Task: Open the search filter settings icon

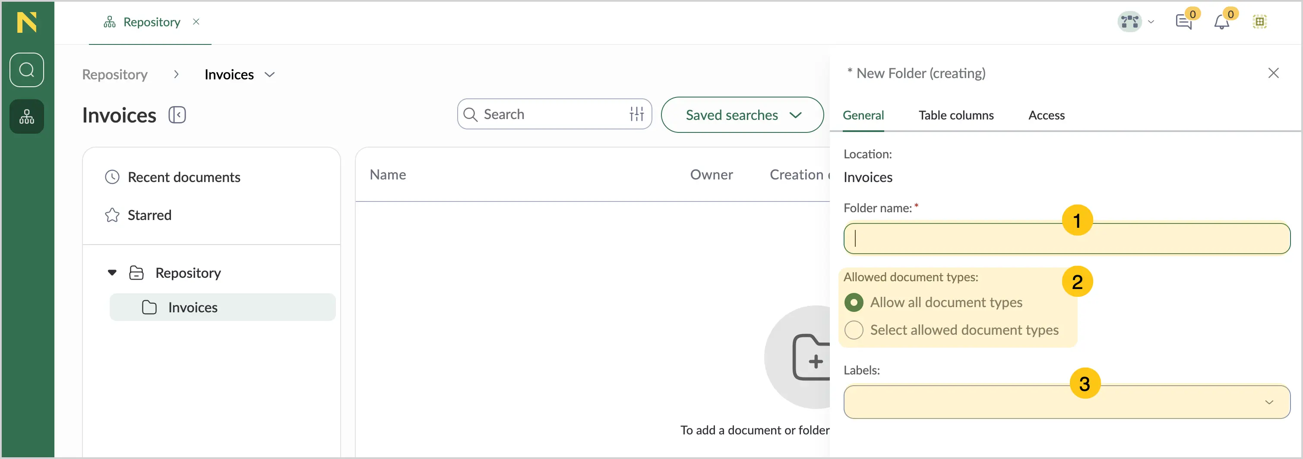Action: point(637,114)
